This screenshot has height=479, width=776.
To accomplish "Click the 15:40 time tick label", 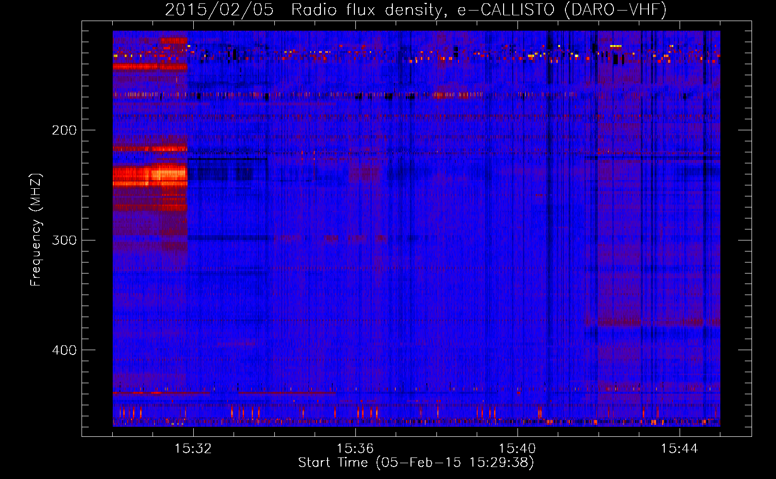I will pyautogui.click(x=517, y=448).
